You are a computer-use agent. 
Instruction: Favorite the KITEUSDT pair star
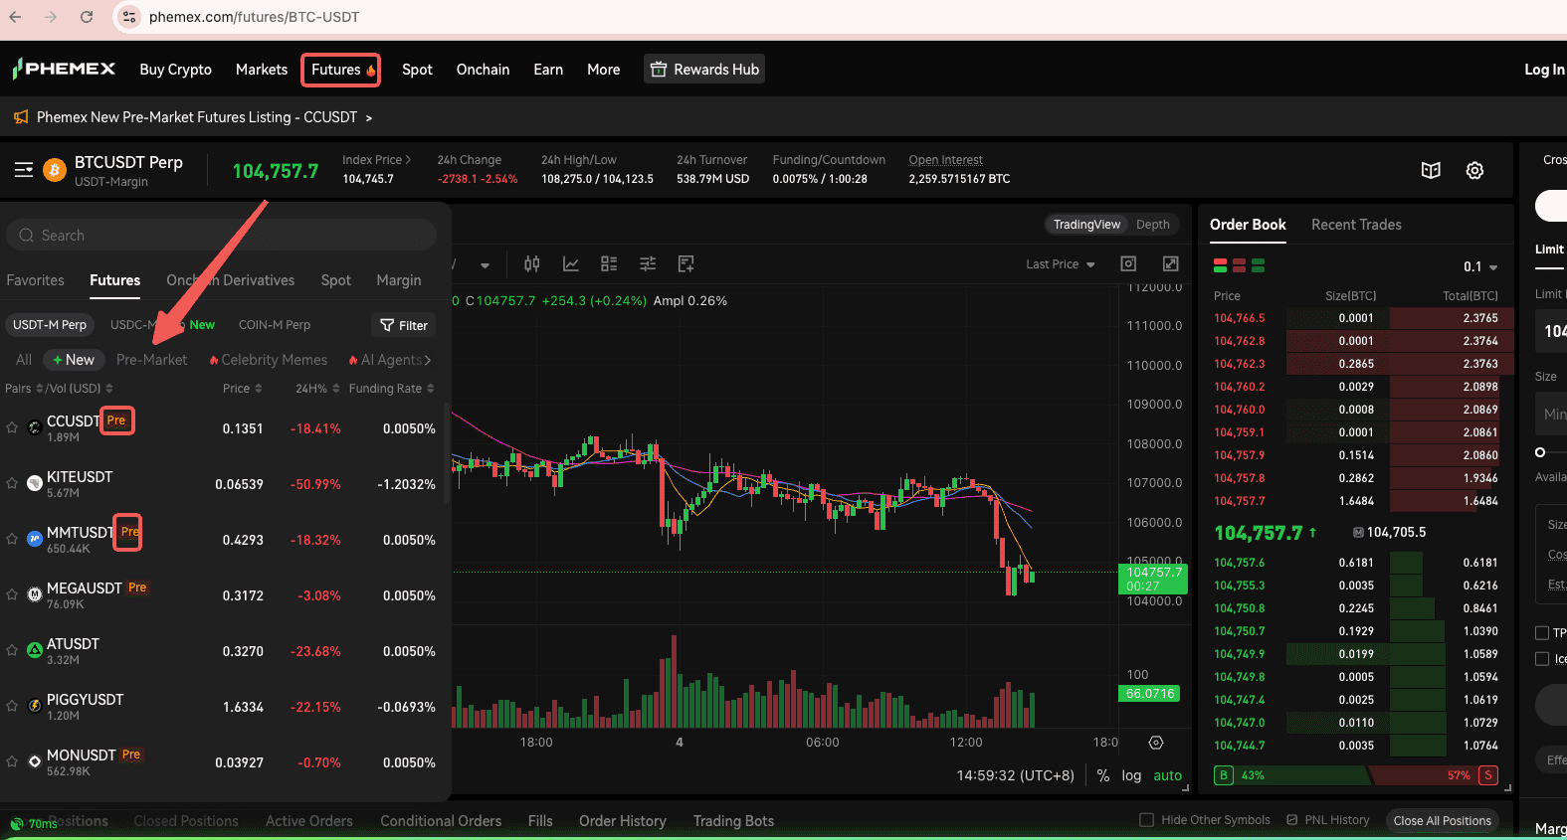[x=12, y=483]
